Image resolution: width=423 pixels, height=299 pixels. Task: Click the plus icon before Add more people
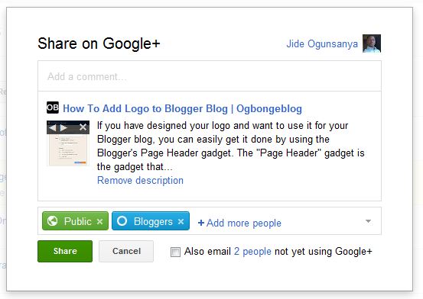(201, 223)
